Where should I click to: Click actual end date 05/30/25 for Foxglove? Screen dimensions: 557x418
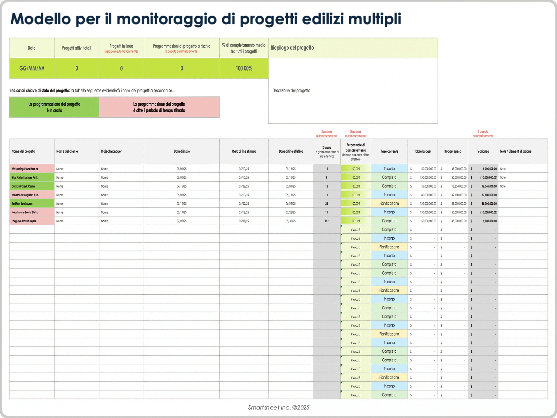tap(291, 221)
